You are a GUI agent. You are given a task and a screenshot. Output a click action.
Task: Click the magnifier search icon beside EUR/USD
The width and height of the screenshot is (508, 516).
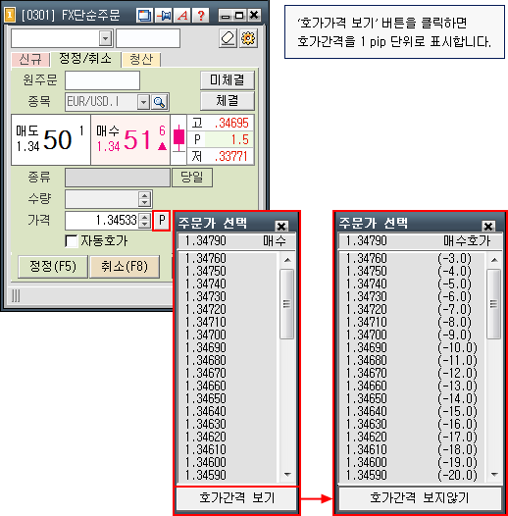pos(160,102)
